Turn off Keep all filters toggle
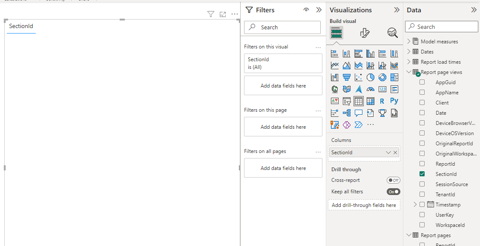The width and height of the screenshot is (480, 246). 394,192
